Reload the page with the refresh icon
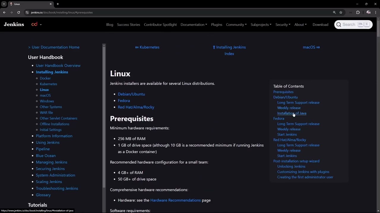 (x=18, y=12)
